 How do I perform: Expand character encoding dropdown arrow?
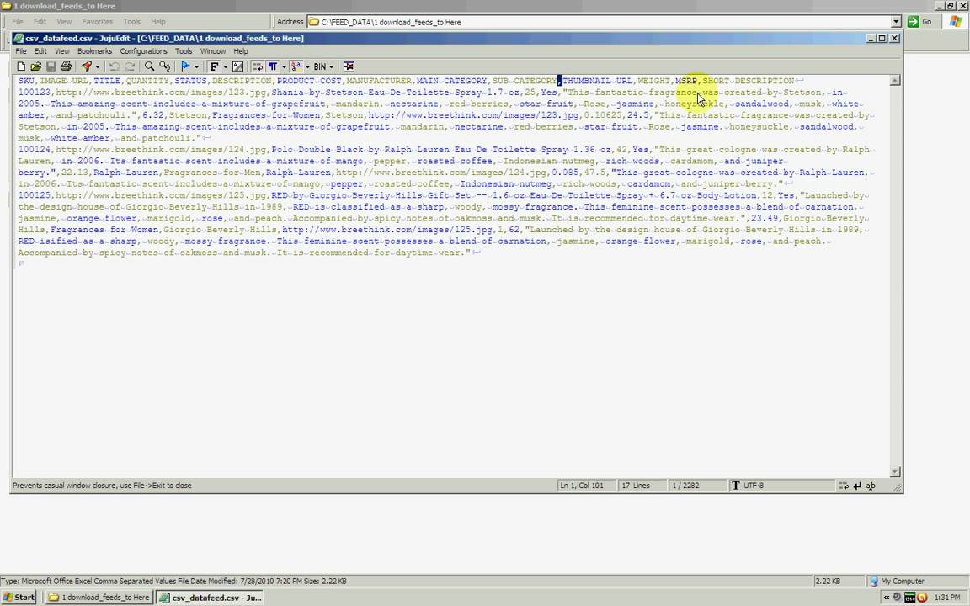tap(307, 66)
